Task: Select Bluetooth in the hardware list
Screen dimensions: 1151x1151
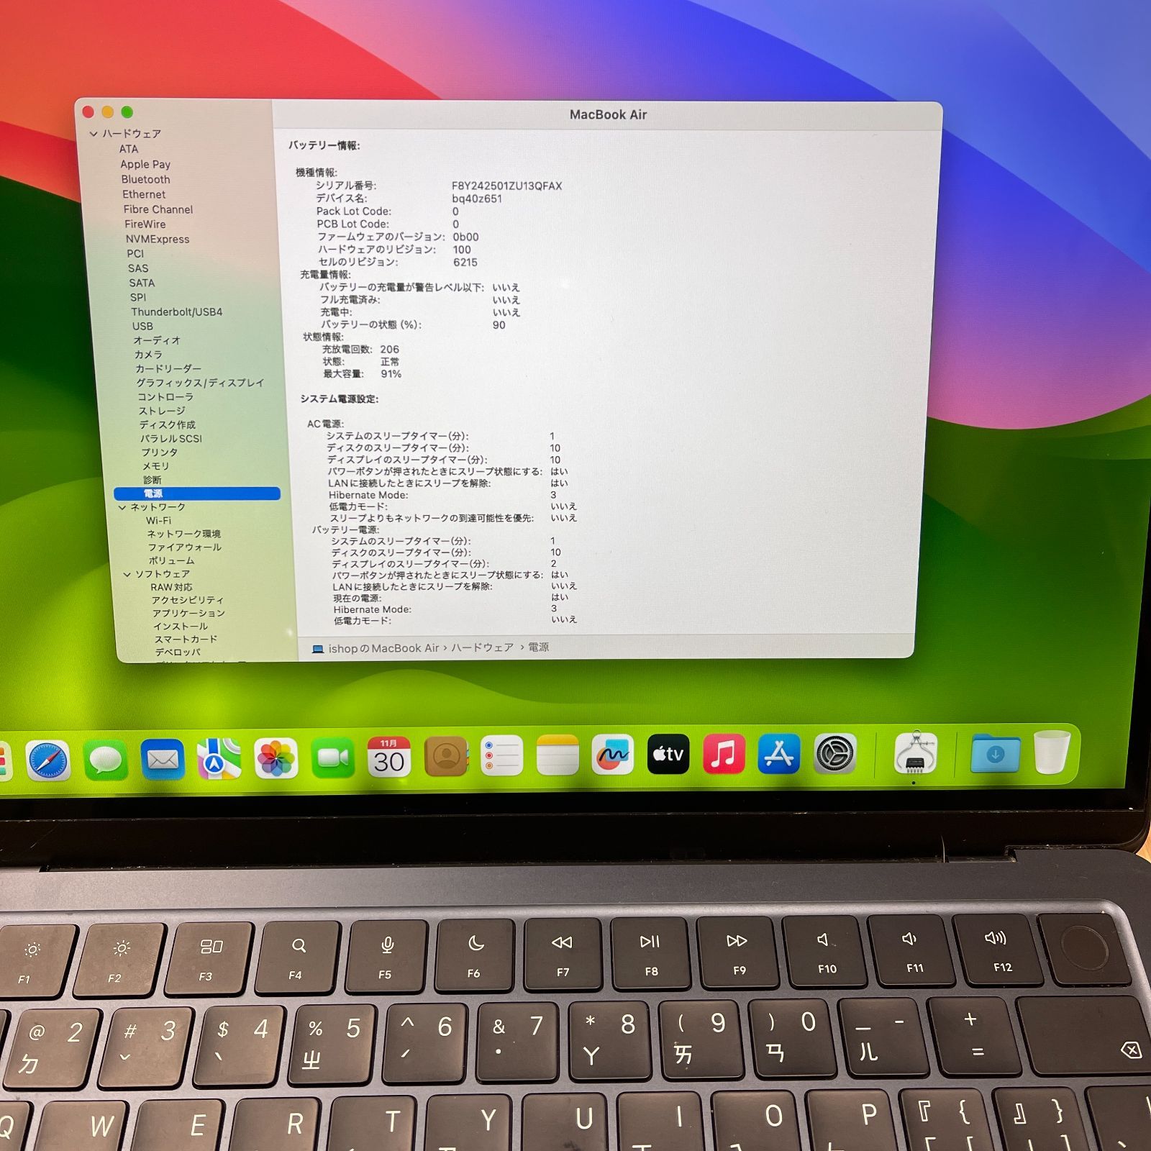Action: 145,179
